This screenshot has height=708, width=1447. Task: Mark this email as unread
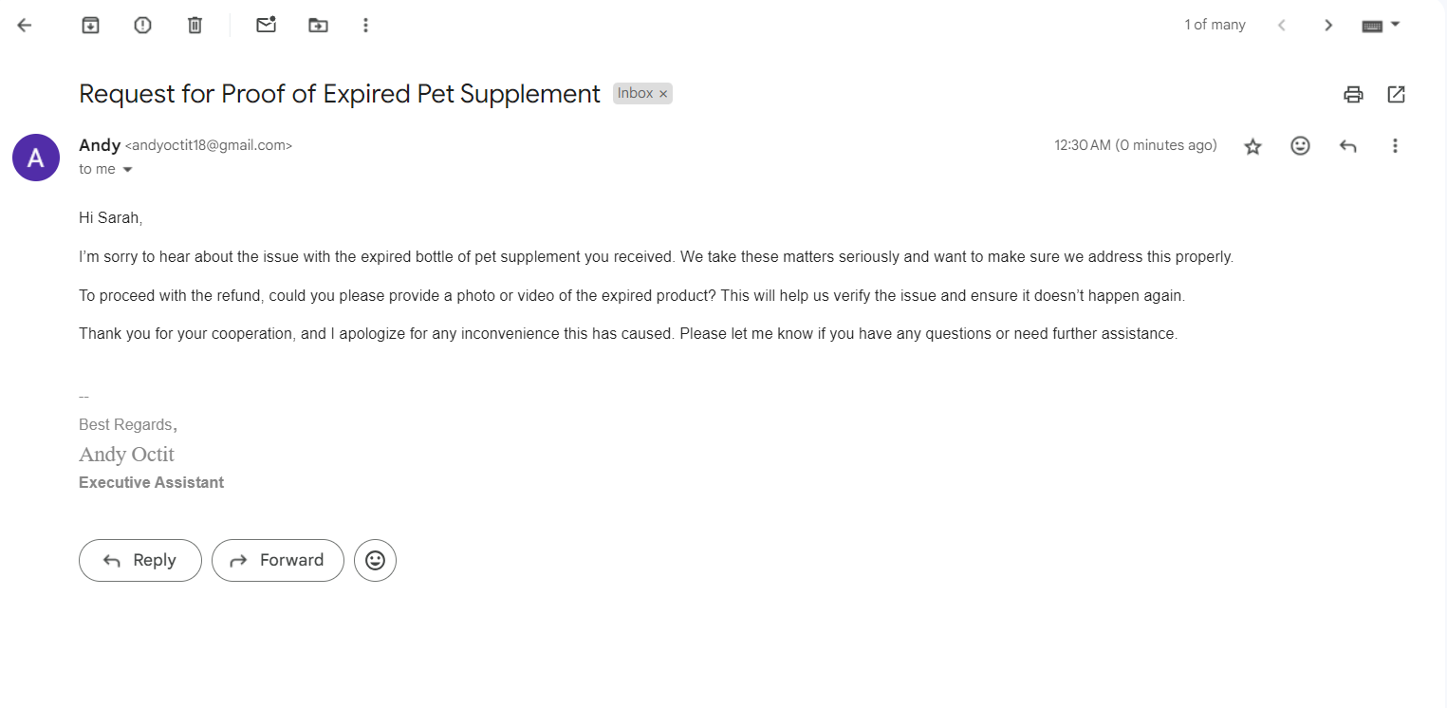pos(266,26)
